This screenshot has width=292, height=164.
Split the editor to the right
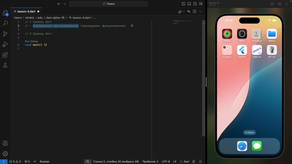[x=194, y=11]
